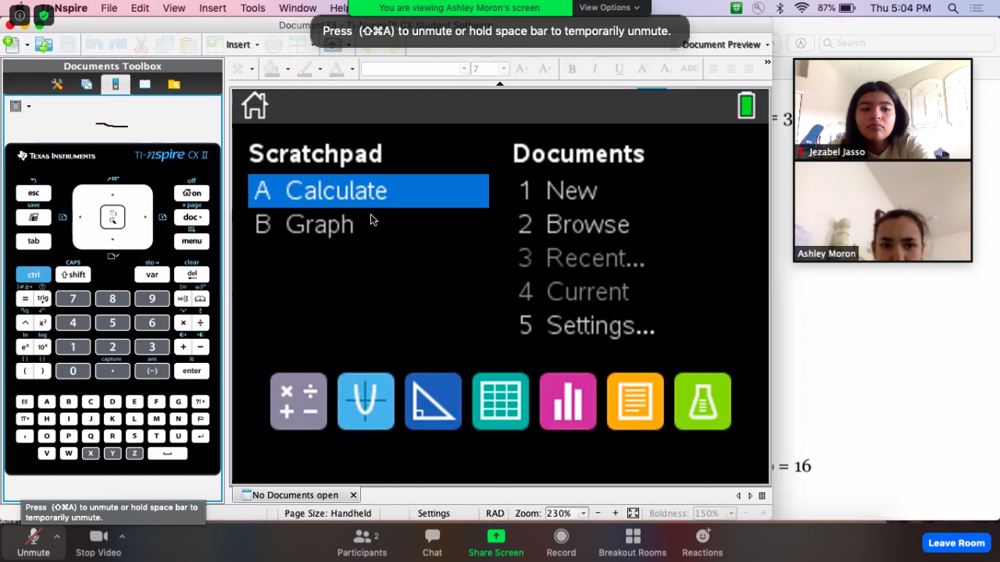
Task: Click the Fit to Window zoom icon
Action: tap(633, 513)
